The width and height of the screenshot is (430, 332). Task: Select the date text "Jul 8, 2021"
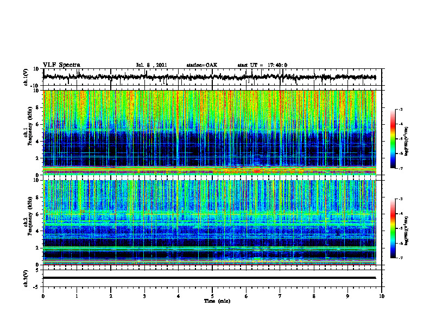[151, 65]
